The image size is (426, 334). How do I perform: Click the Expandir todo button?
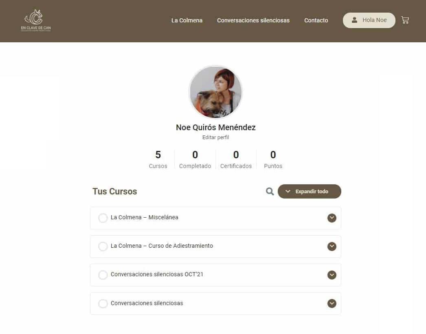click(309, 192)
